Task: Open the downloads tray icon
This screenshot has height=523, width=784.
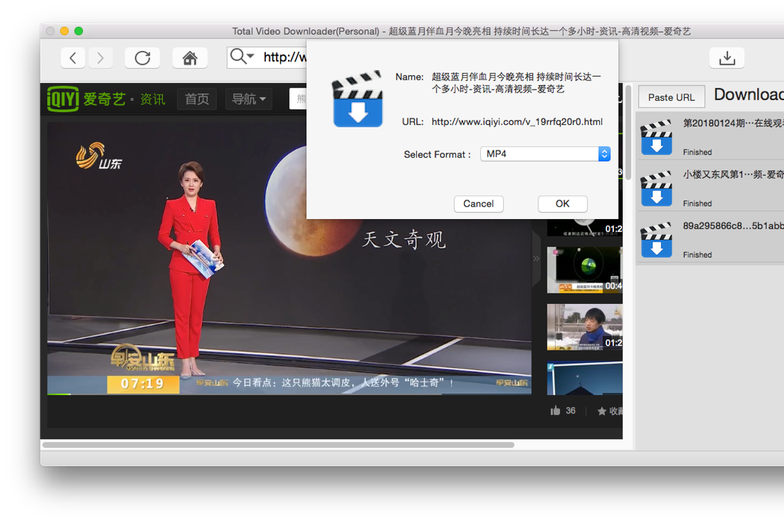Action: tap(727, 58)
